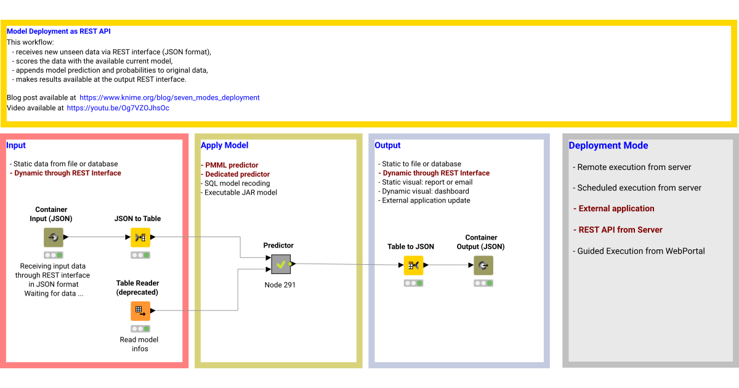Screen dimensions: 739x388
Task: Click the Apply Model annotation header
Action: click(x=224, y=145)
